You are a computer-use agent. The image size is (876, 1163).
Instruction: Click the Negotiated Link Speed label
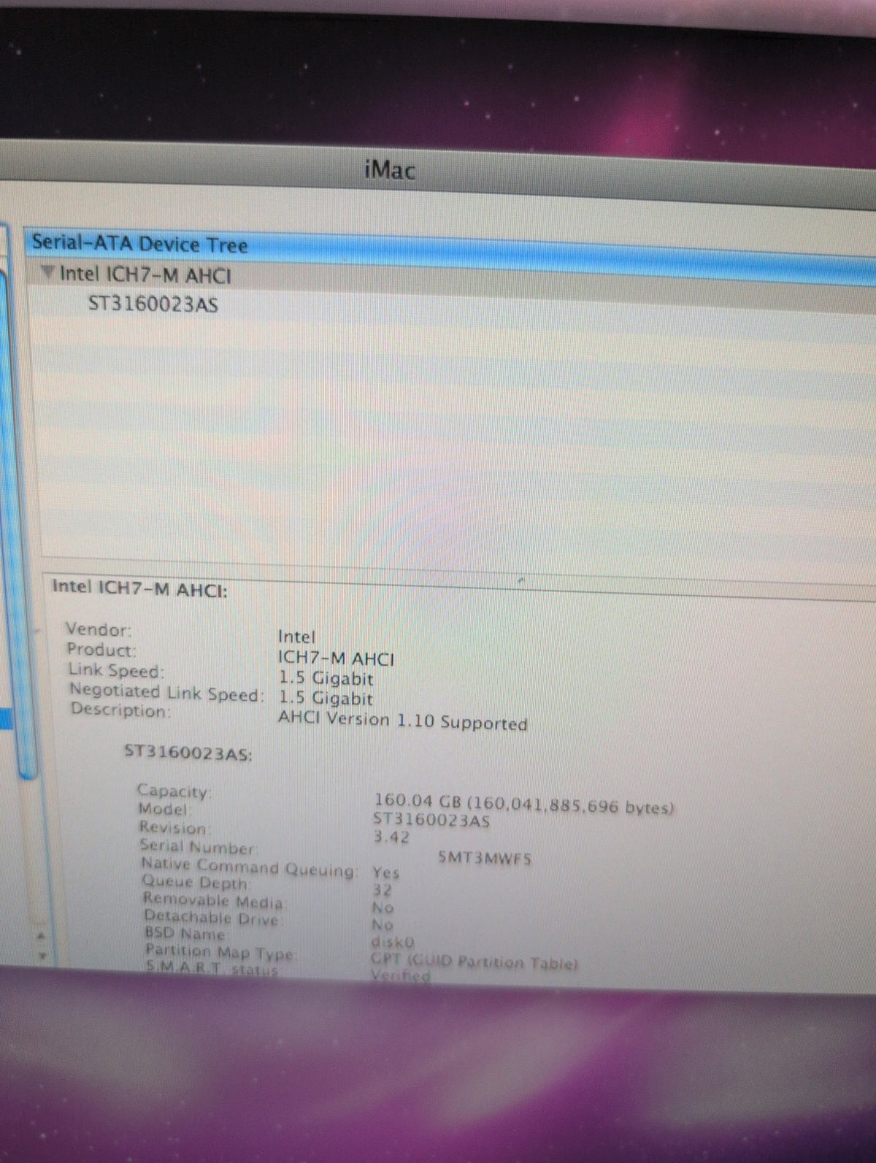(x=166, y=691)
